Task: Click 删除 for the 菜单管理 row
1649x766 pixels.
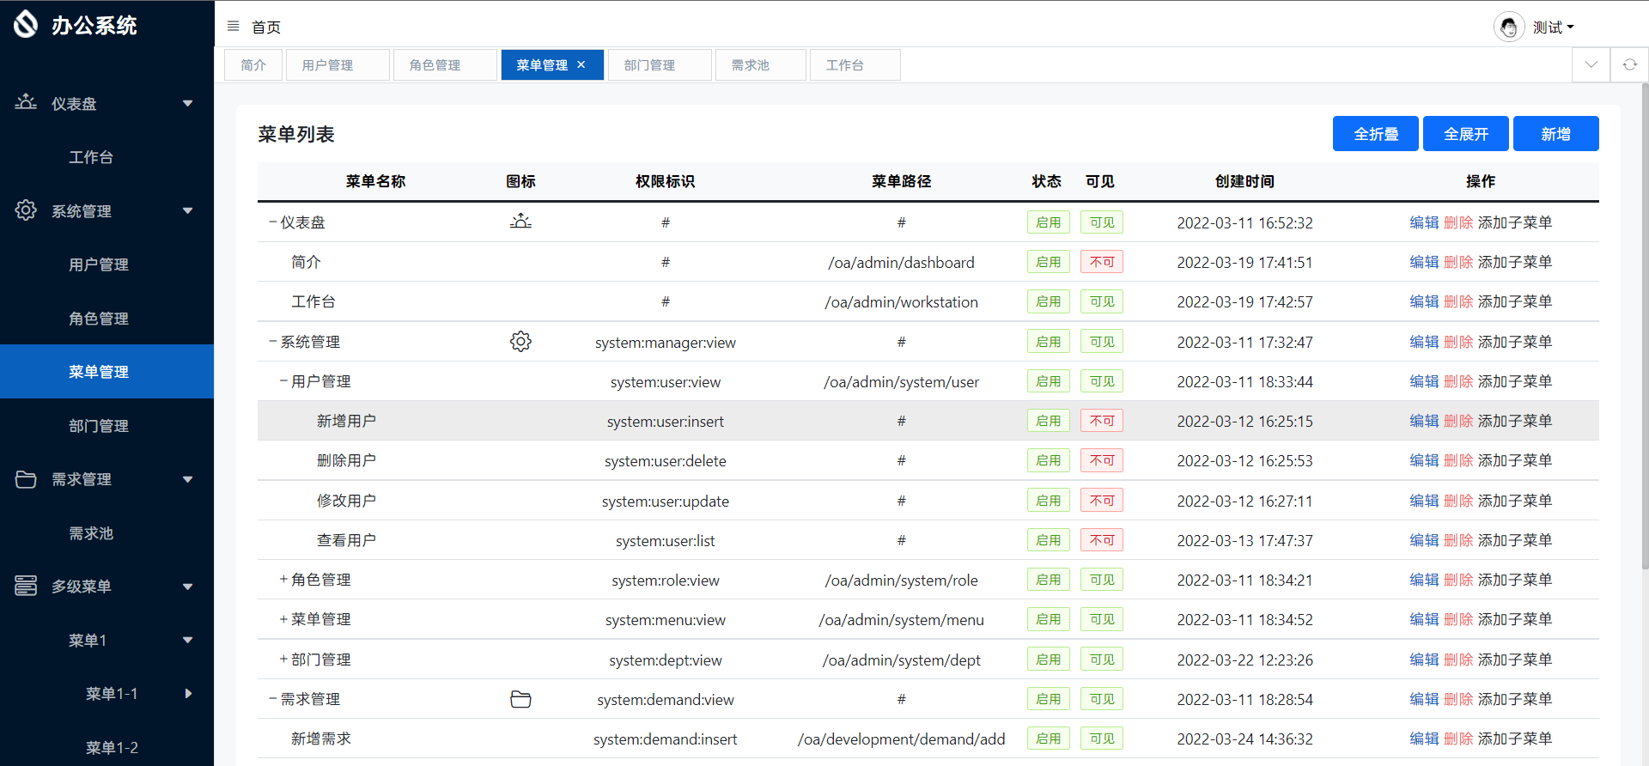Action: [x=1458, y=619]
